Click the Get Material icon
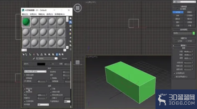 [x=23, y=54]
